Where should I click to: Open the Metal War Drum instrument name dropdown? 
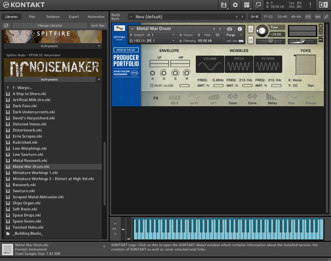pos(132,29)
